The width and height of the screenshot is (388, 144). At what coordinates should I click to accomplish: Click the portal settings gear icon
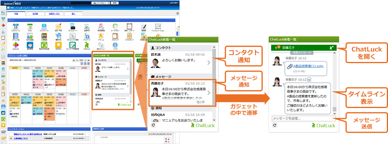pyautogui.click(x=177, y=14)
